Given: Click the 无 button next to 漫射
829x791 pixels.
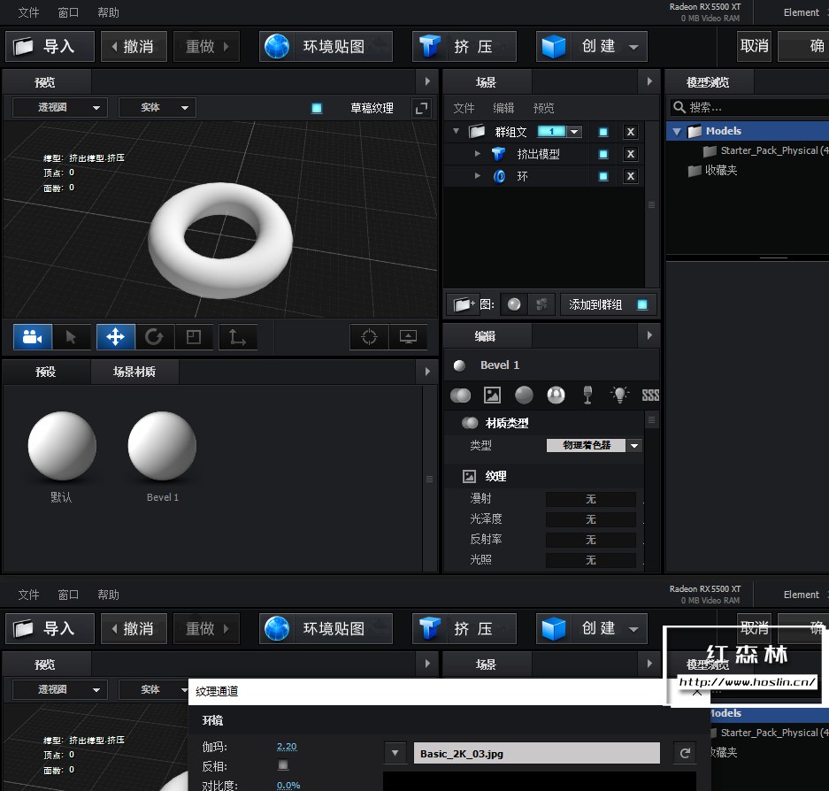Looking at the screenshot, I should tap(590, 498).
